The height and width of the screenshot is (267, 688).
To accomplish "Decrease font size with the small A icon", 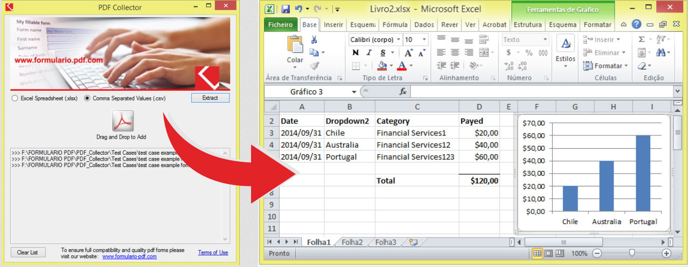I will click(421, 53).
